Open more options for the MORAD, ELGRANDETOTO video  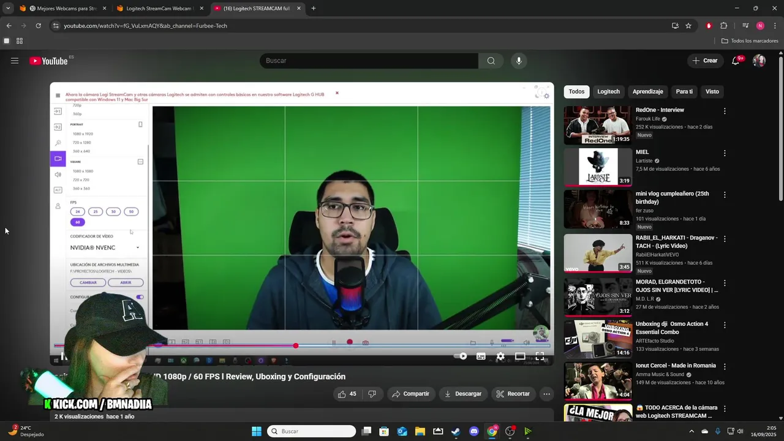[725, 283]
